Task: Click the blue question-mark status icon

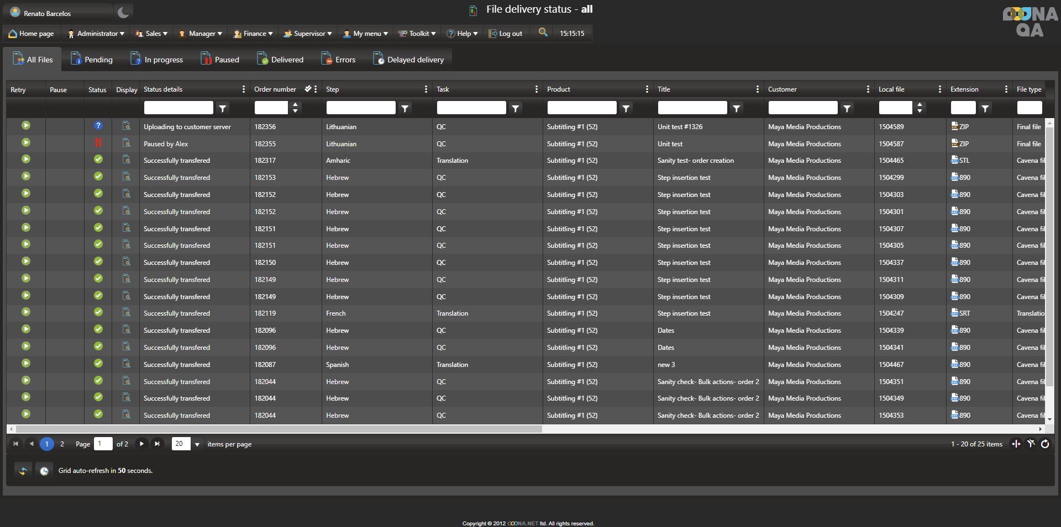Action: pyautogui.click(x=98, y=126)
